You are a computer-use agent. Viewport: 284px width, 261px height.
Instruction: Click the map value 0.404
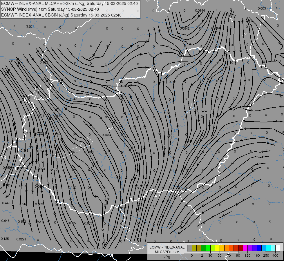pos(106,135)
